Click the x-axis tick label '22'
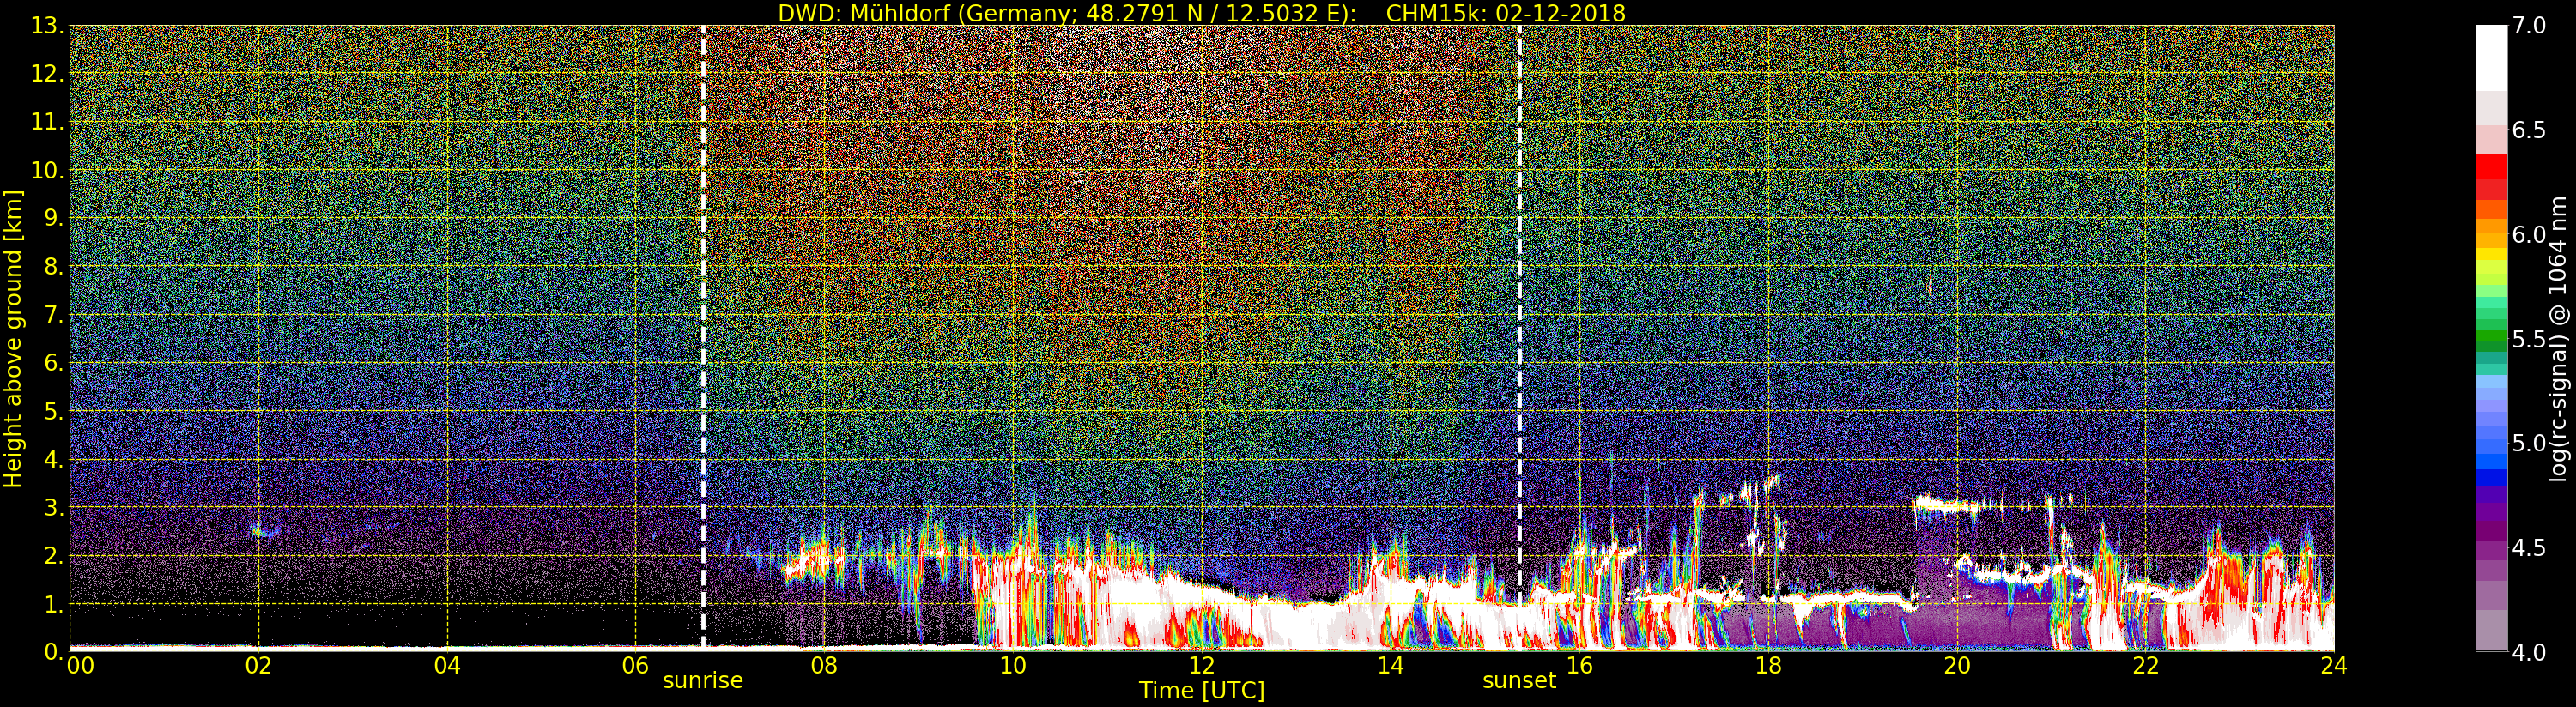The height and width of the screenshot is (707, 2576). point(2145,666)
